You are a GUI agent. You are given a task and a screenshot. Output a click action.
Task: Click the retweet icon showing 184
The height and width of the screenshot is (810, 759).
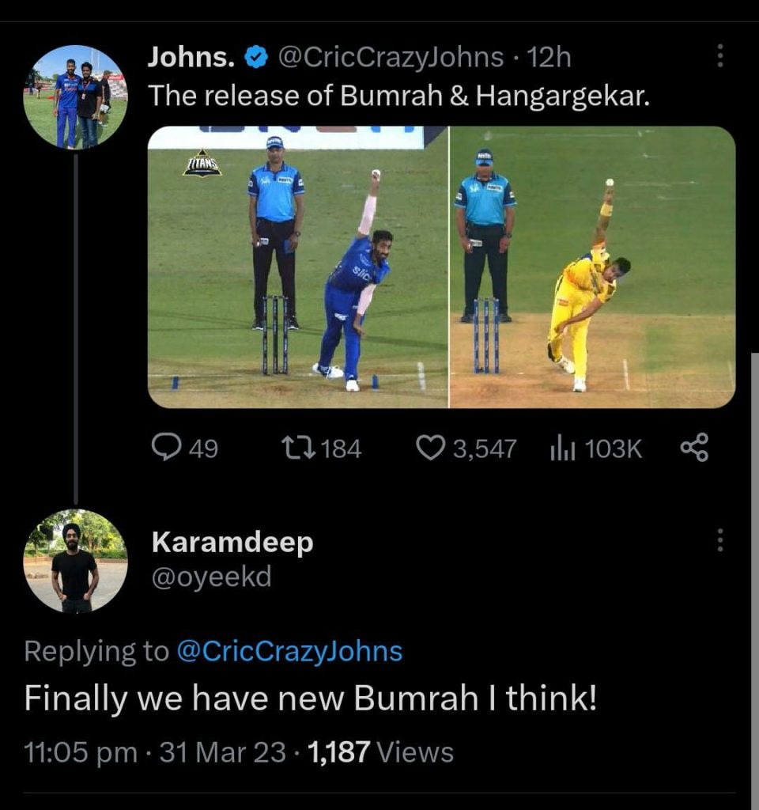299,449
